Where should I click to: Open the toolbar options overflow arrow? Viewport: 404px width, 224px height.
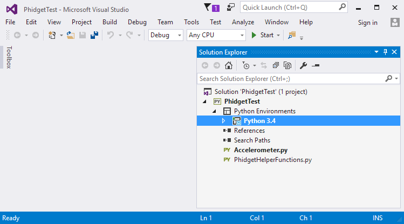click(302, 38)
